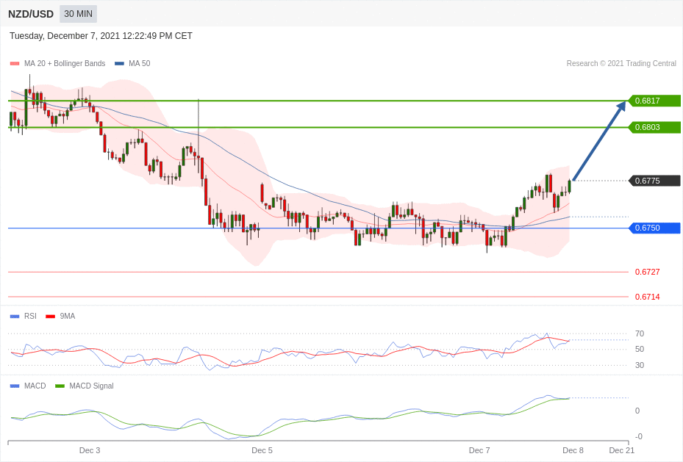Click the Dec 3 date axis label
This screenshot has height=462, width=683.
(x=90, y=450)
